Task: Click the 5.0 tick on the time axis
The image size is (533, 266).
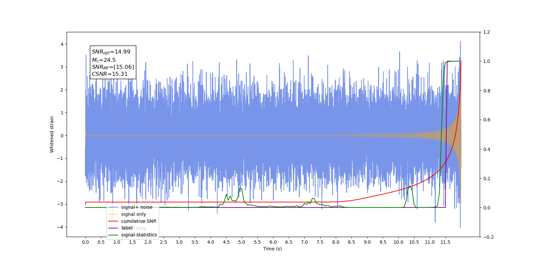Action: point(242,242)
